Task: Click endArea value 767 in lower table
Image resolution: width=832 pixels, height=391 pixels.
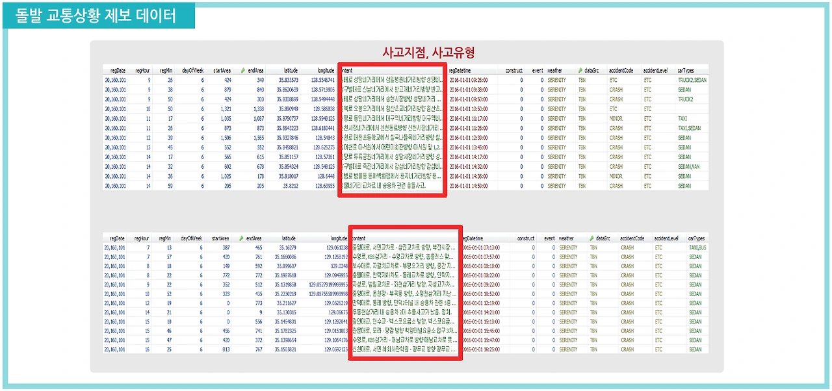Action: tap(259, 349)
